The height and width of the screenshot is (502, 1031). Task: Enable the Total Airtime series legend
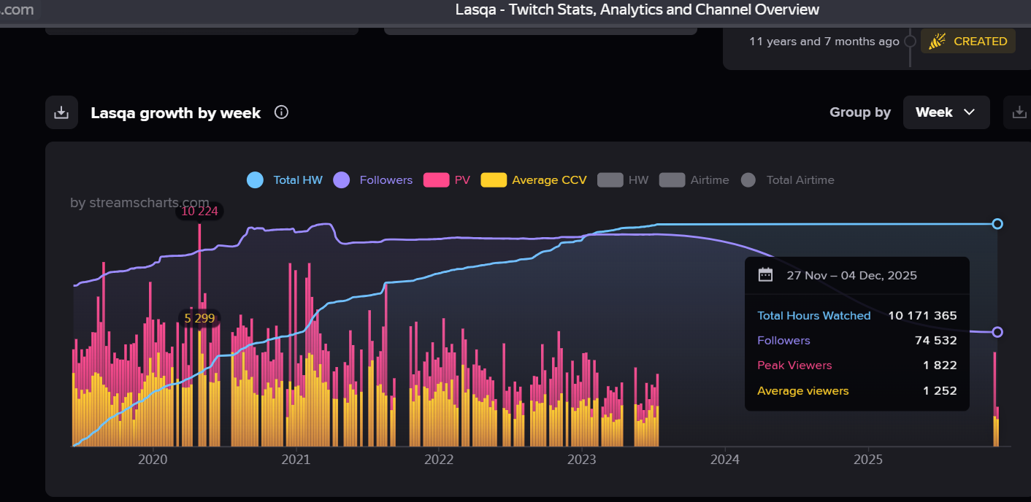coord(787,180)
